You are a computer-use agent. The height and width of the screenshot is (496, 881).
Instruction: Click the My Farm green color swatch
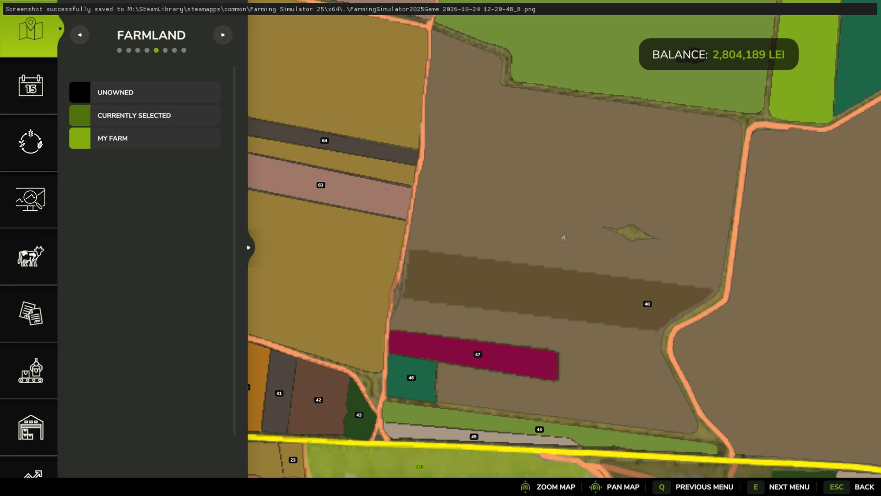tap(80, 138)
